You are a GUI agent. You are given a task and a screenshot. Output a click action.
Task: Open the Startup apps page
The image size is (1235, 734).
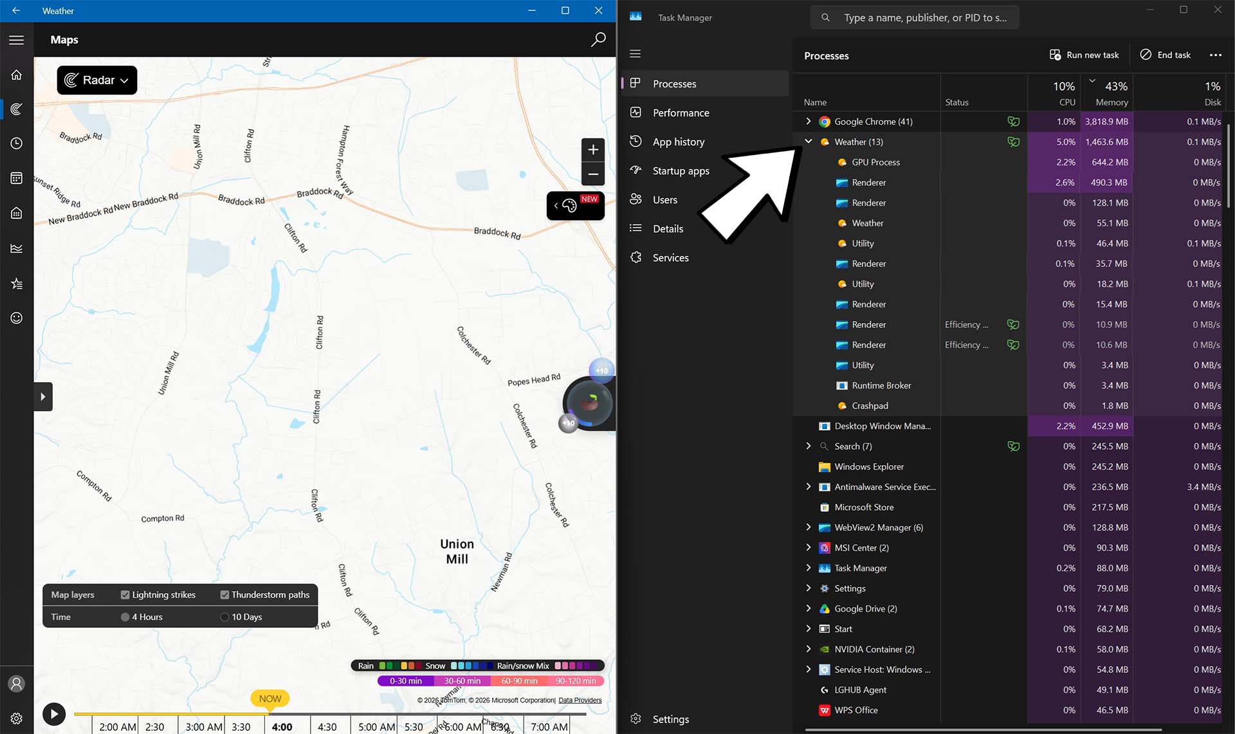[705, 170]
